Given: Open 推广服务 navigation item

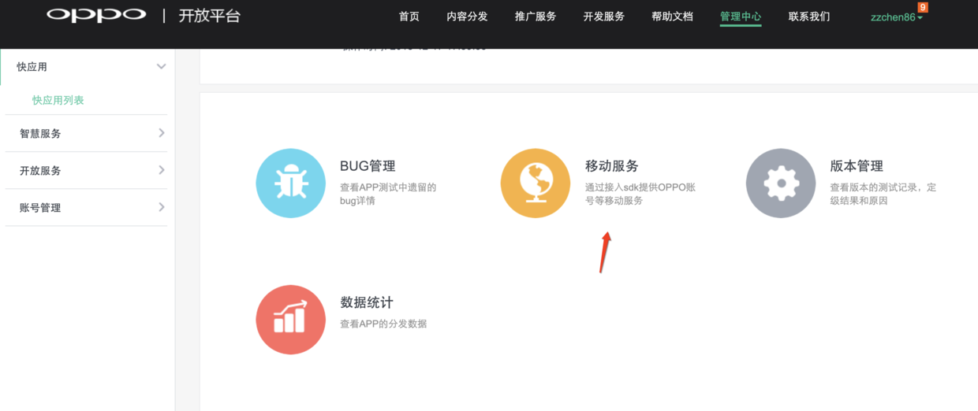Looking at the screenshot, I should click(536, 17).
